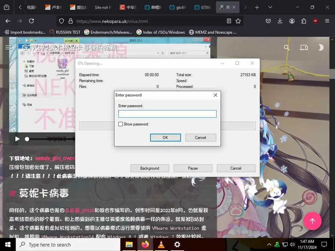Click the Type here to search box
The height and width of the screenshot is (251, 335).
pos(68,244)
